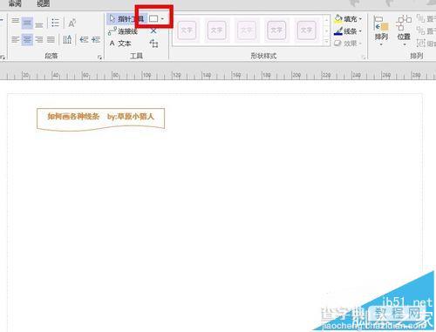Pick the Text (文本) tool
436x332 pixels.
click(120, 44)
